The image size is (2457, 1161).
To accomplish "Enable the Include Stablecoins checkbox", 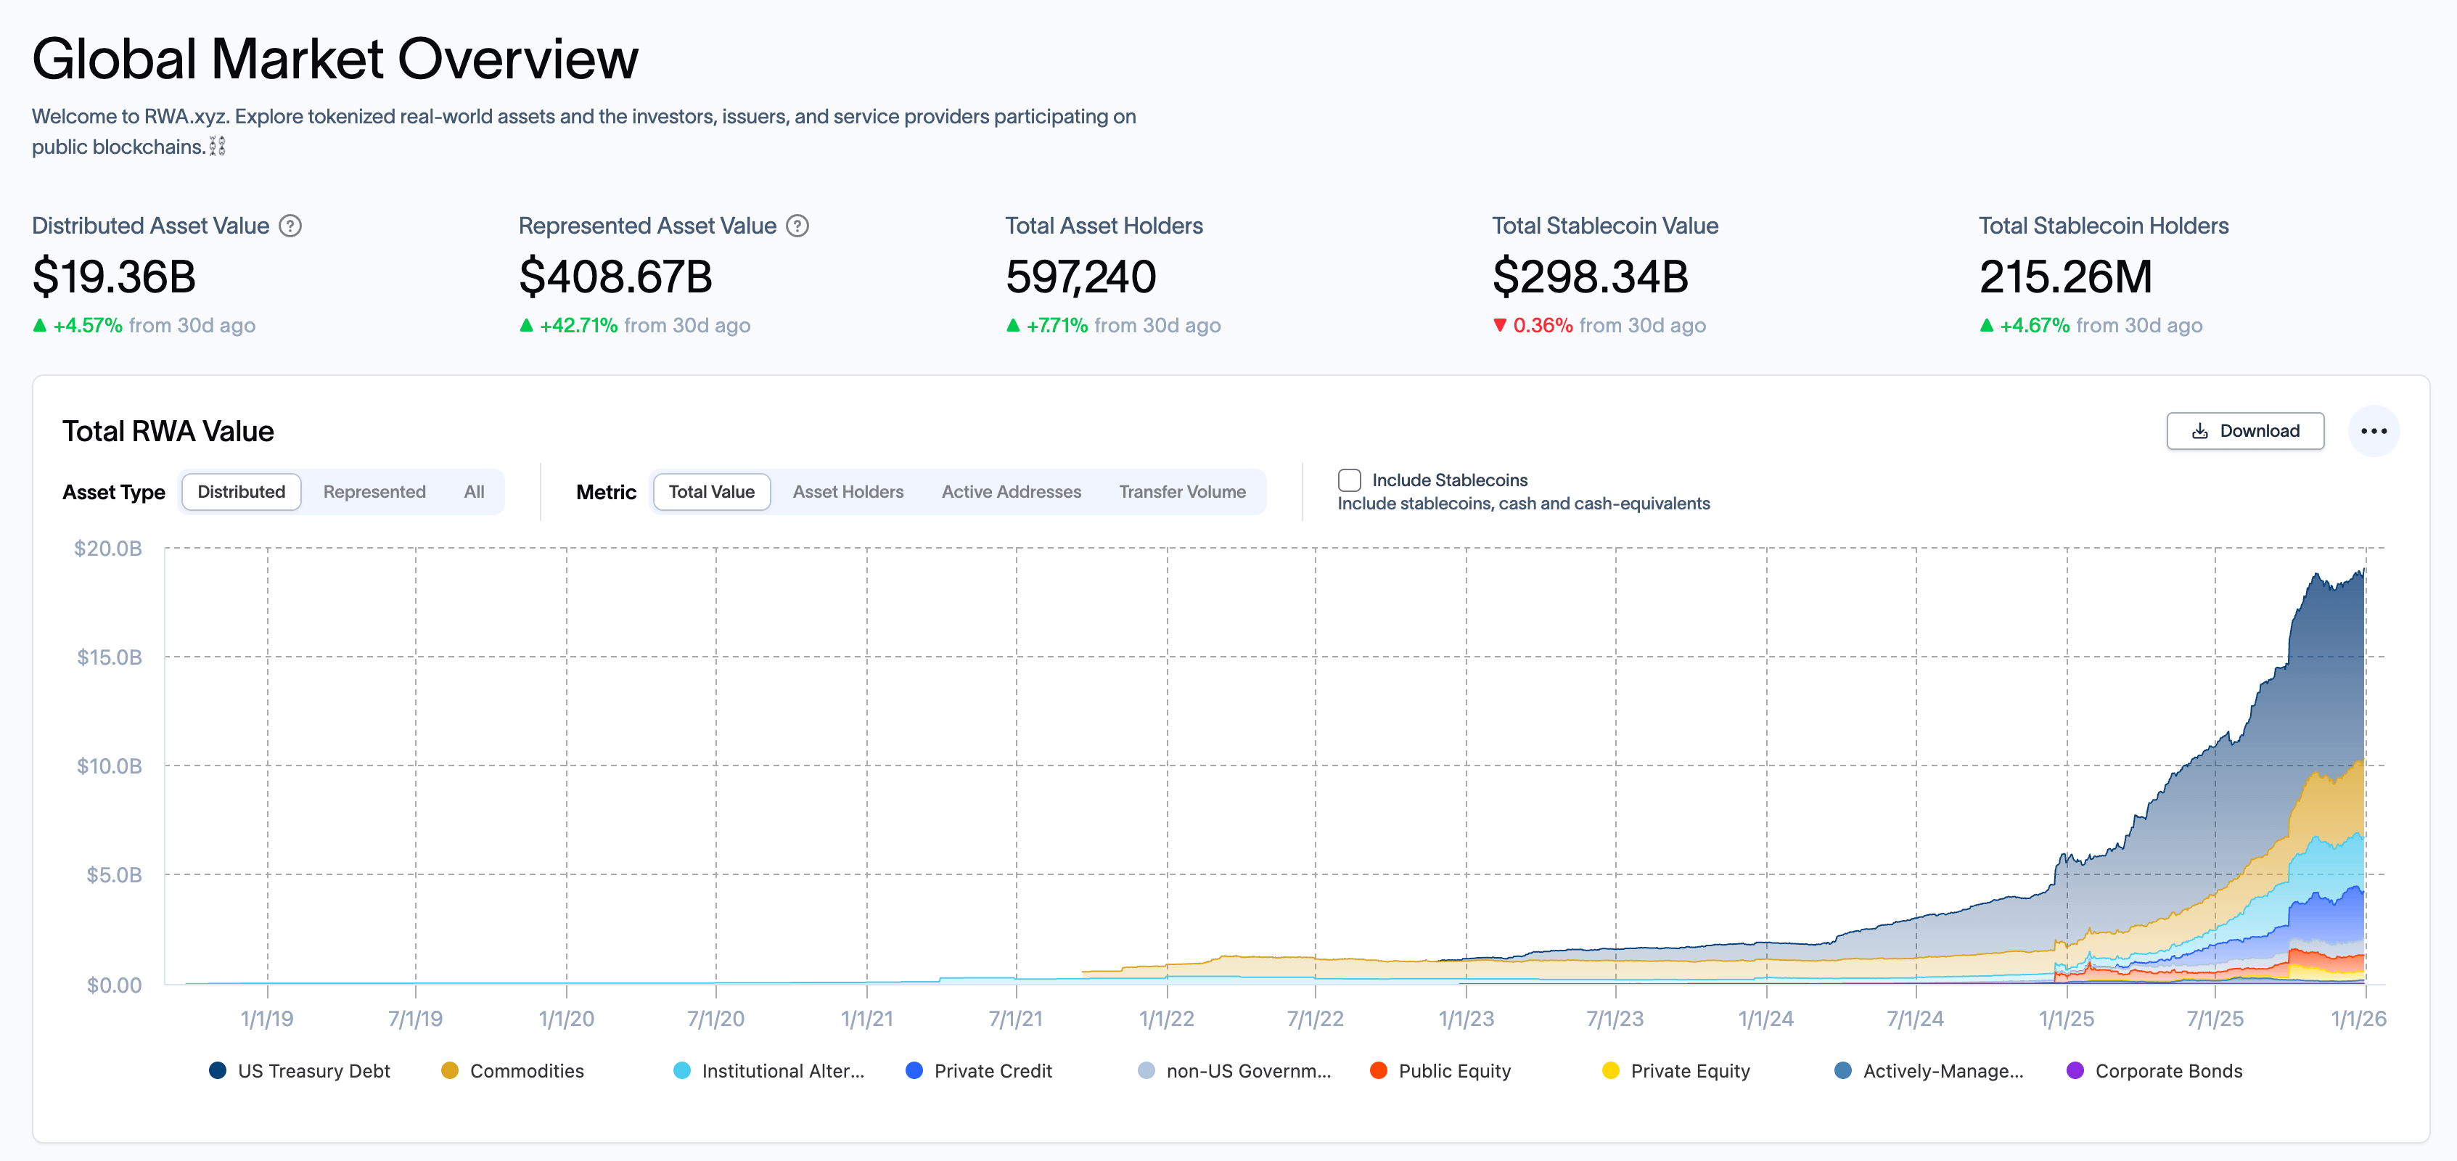I will pos(1349,480).
